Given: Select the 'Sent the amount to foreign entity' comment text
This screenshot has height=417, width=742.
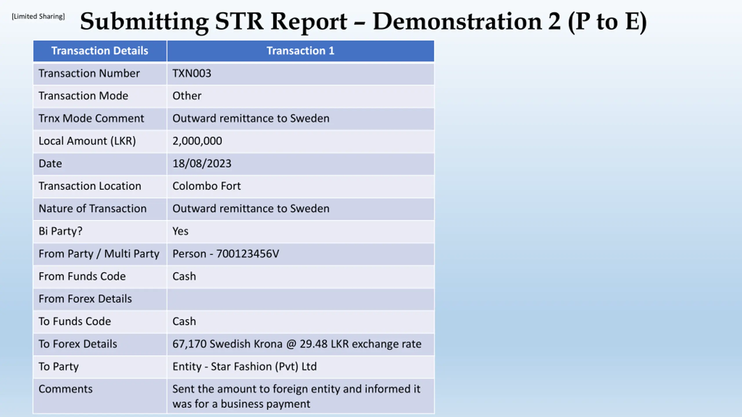Looking at the screenshot, I should 296,396.
